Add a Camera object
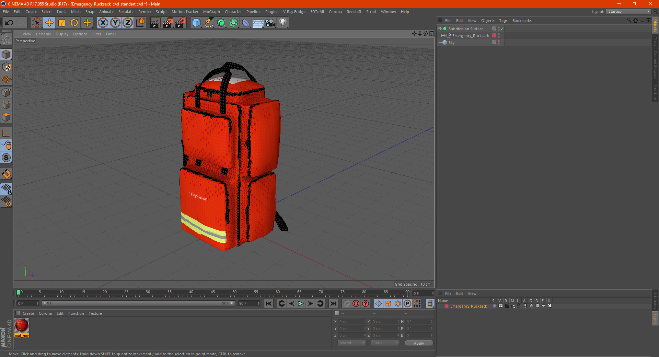This screenshot has width=659, height=357. (x=270, y=23)
